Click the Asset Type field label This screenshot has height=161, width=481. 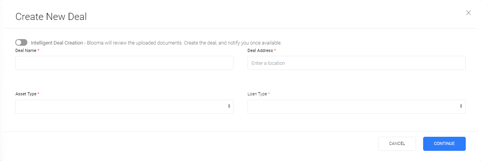click(x=26, y=94)
